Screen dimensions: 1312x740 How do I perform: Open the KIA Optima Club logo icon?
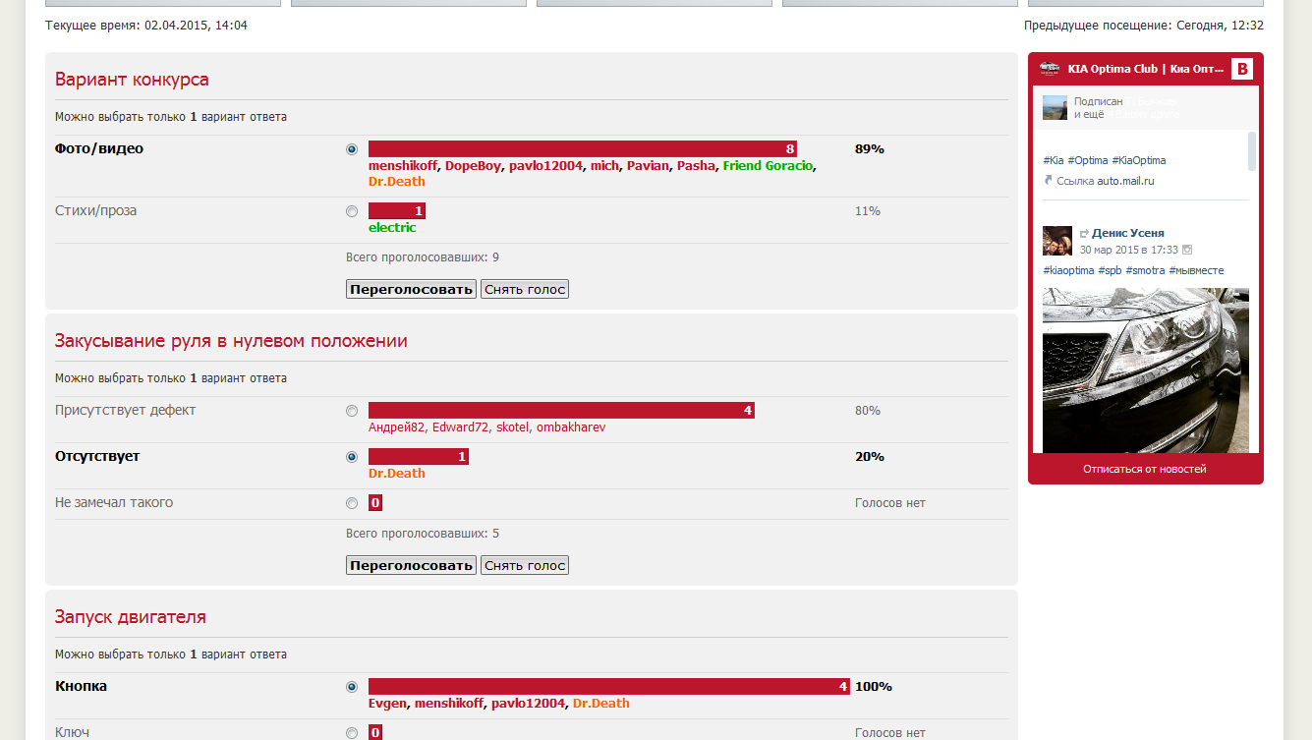click(1050, 69)
